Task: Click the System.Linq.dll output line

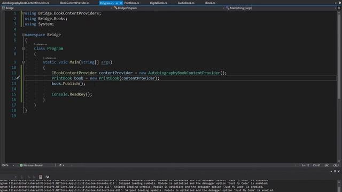Action: coord(132,187)
